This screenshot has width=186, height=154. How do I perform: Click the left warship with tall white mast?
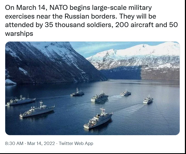37,109
